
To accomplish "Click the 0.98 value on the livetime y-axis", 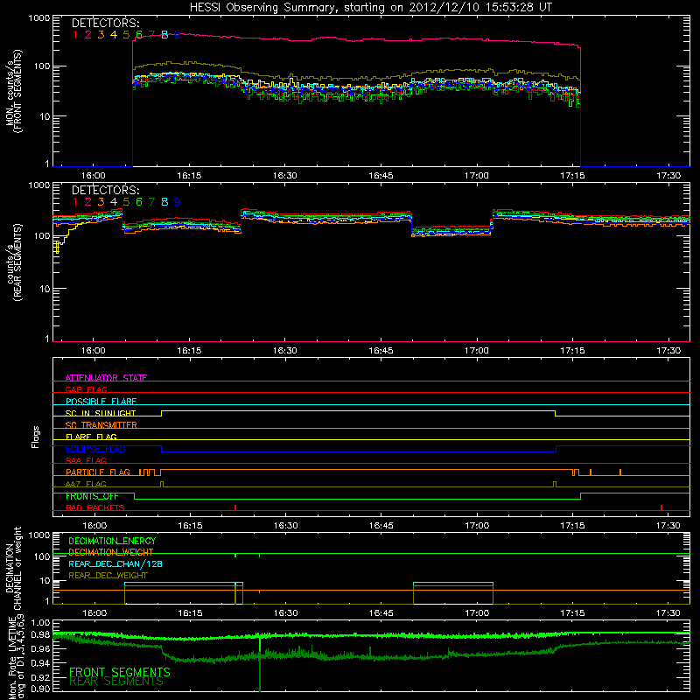I will click(x=40, y=635).
